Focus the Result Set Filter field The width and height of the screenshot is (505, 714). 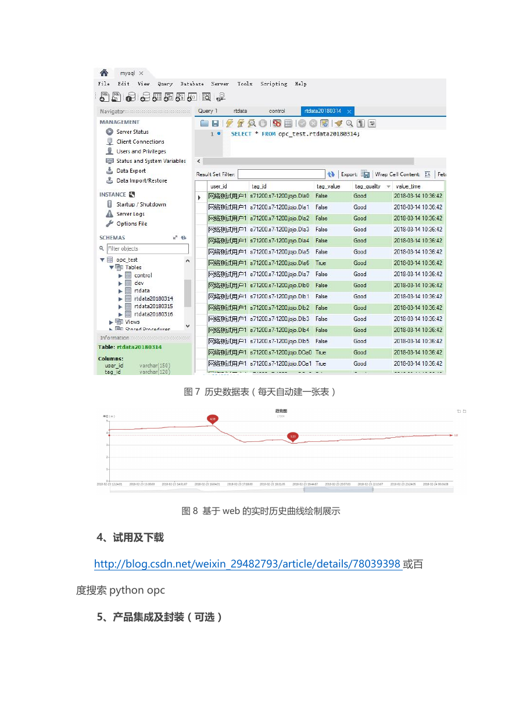281,174
